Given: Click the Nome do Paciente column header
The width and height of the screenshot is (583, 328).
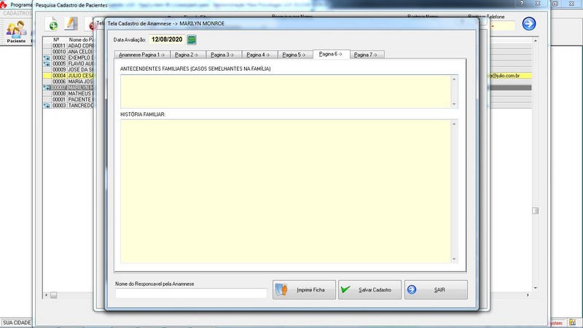Looking at the screenshot, I should 81,40.
